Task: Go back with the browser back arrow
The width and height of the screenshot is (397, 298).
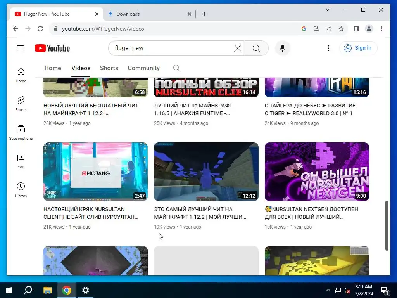Action: (16, 29)
